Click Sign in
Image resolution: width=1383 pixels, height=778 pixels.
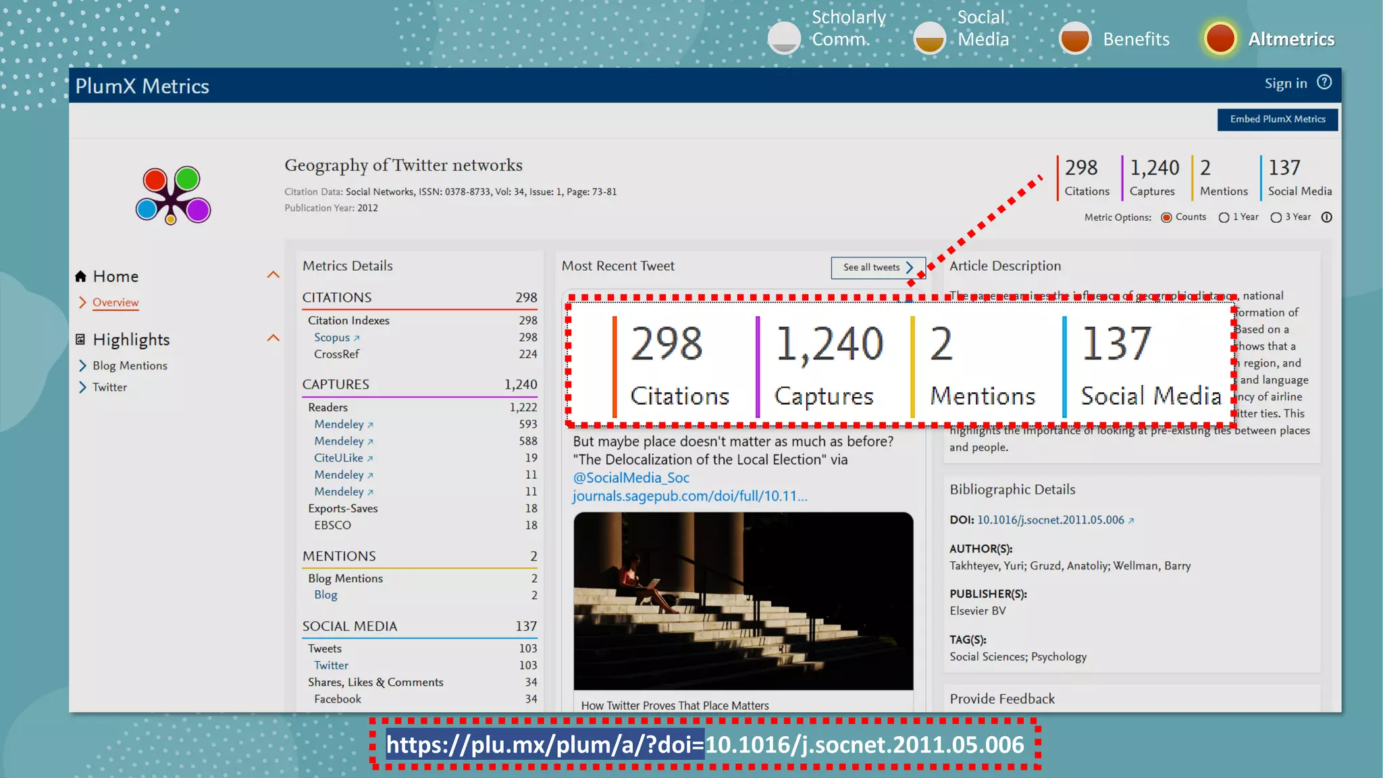click(1286, 83)
